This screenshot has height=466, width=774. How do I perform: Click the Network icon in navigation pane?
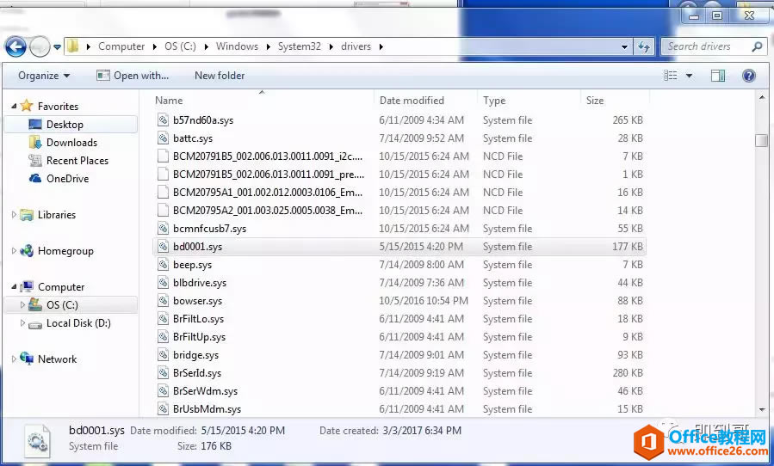[27, 359]
